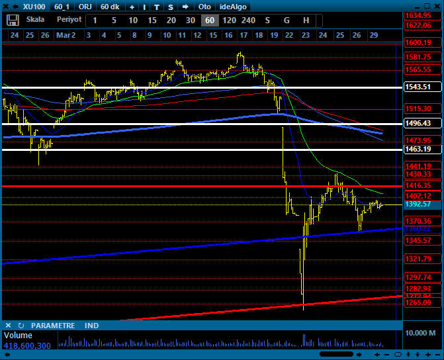Open the 60_1 template selector
The height and width of the screenshot is (360, 444).
point(62,7)
